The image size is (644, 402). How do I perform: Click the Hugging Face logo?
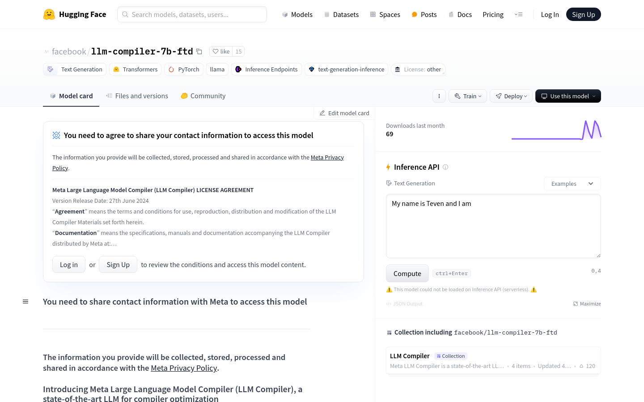point(75,14)
